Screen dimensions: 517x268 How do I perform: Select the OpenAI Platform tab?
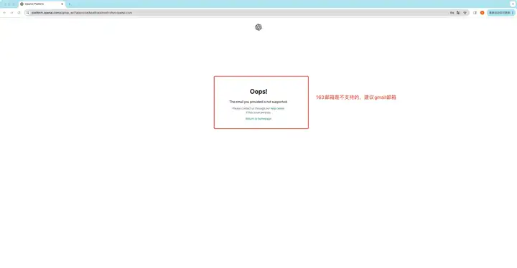tap(42, 4)
